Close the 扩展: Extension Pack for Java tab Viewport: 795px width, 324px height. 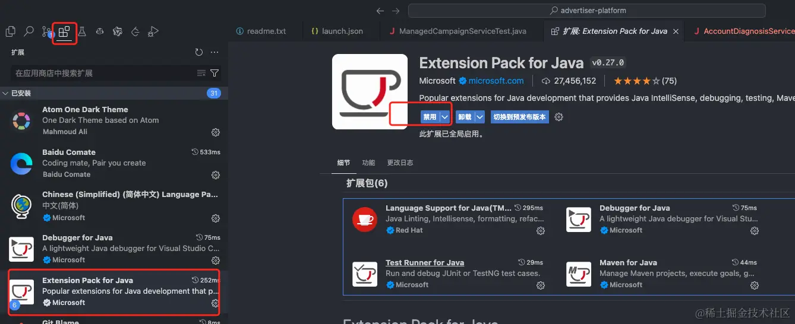pos(676,31)
